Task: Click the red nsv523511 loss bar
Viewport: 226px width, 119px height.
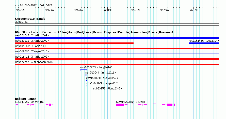Action: pos(74,43)
